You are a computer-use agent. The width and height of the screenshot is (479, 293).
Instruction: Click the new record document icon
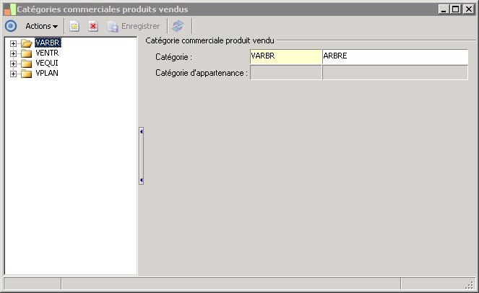(74, 26)
